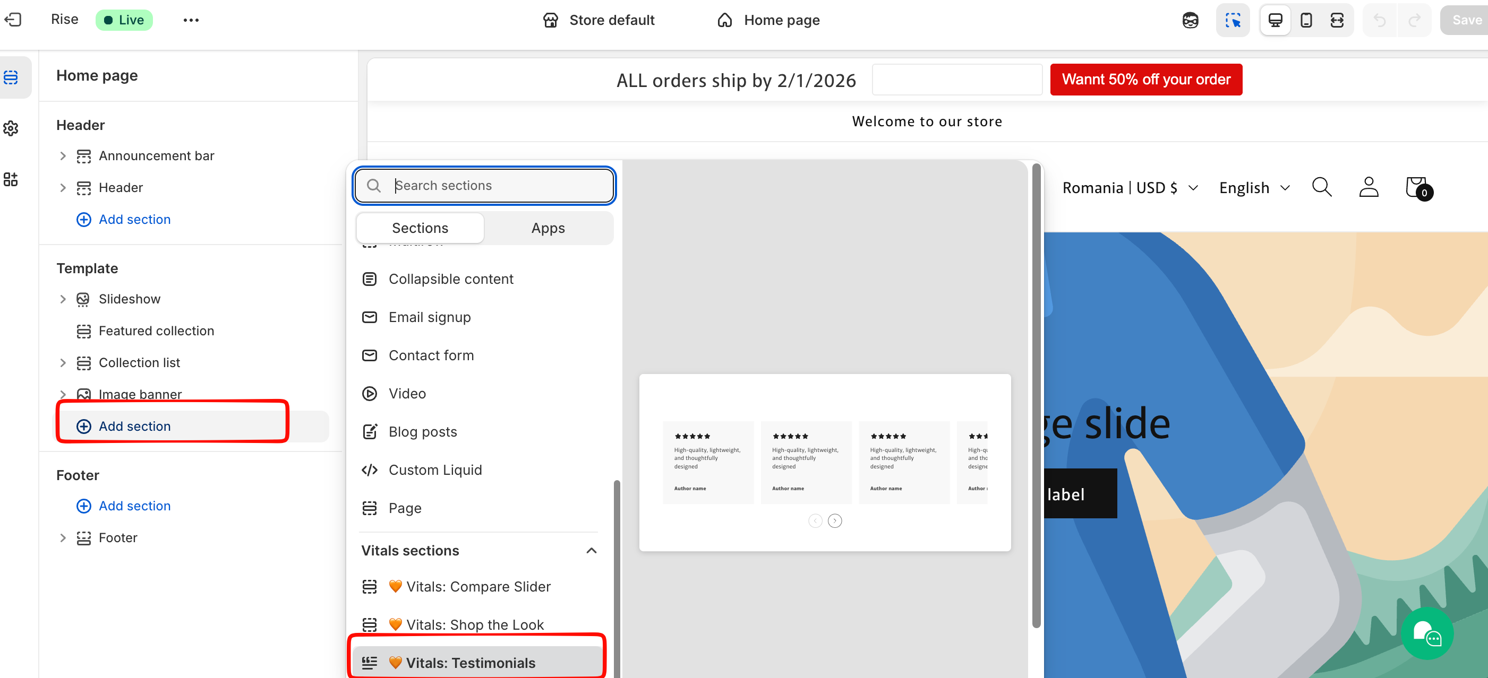Click the storefront search magnifier icon
Screen dimensions: 1488x678
(x=1321, y=187)
